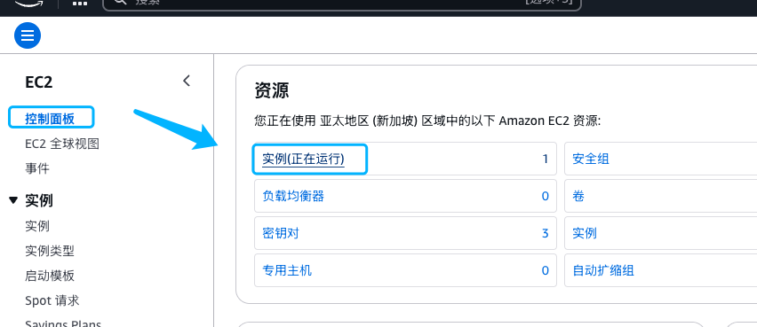This screenshot has width=757, height=327.
Task: Open the 专用主机 resource link
Action: (287, 270)
